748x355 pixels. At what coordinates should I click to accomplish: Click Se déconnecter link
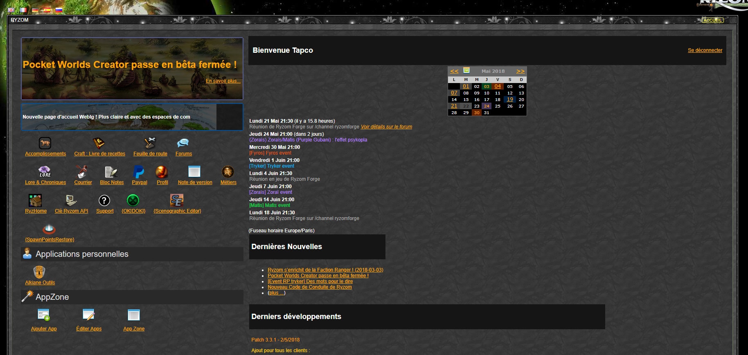(x=705, y=50)
